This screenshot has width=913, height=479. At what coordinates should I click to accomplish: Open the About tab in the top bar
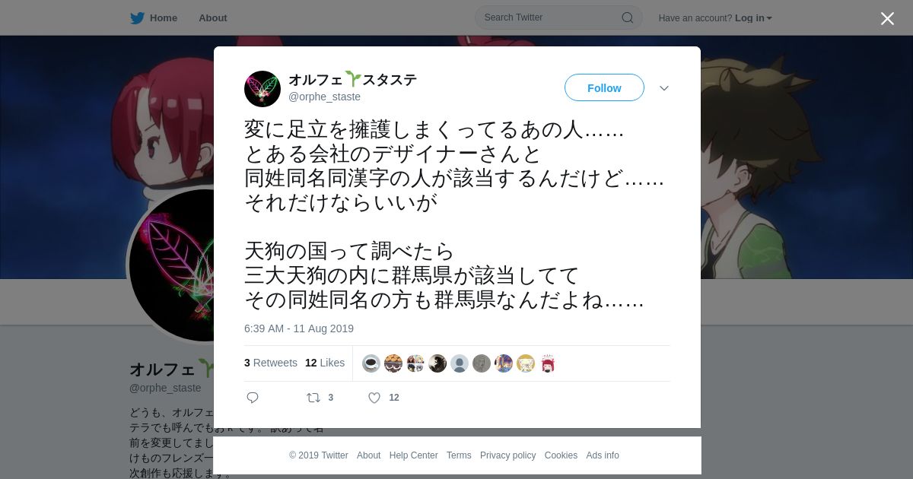[x=212, y=17]
